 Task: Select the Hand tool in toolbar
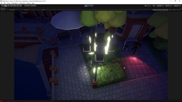pos(3,6)
